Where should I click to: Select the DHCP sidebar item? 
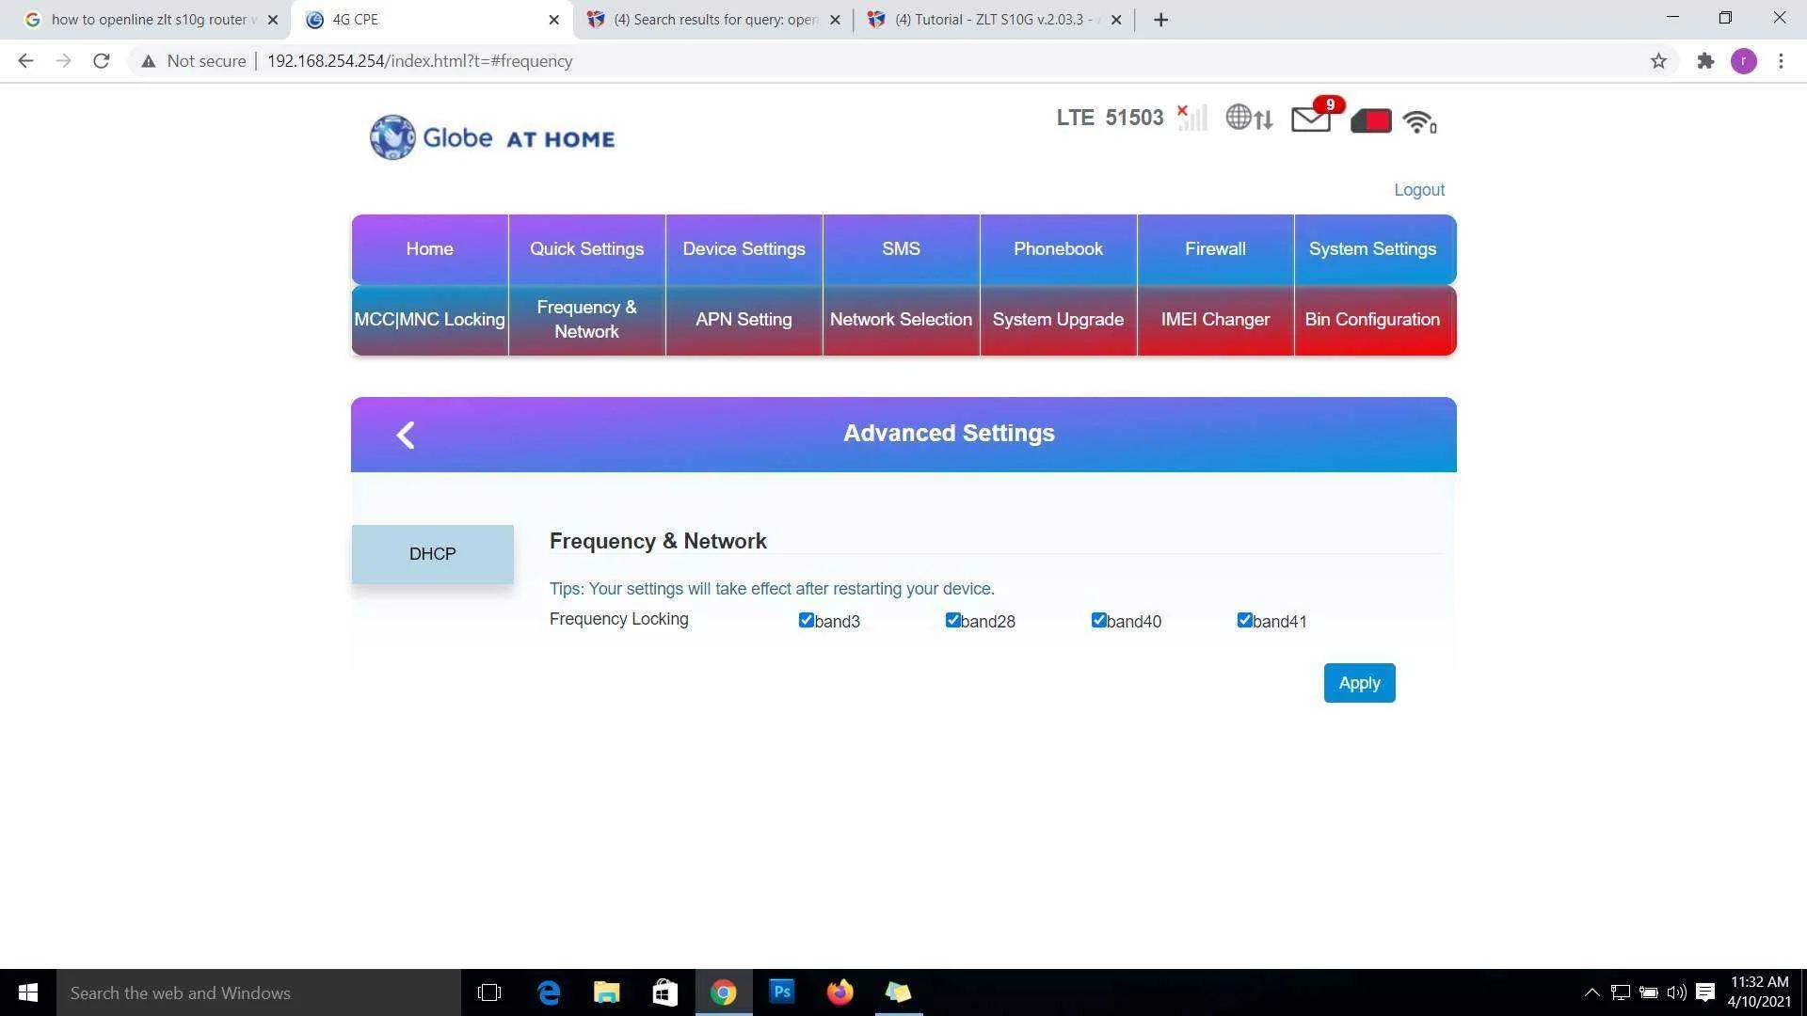(432, 554)
